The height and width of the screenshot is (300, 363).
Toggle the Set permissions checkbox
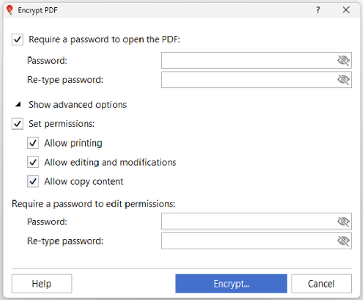pyautogui.click(x=17, y=124)
